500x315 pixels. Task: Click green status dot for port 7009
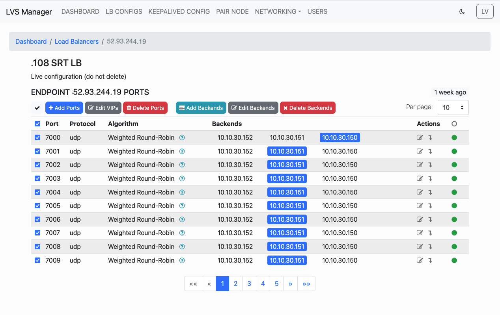coord(454,260)
